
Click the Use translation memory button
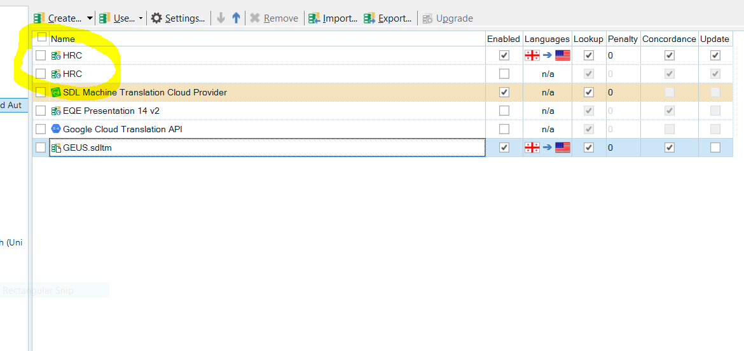117,18
